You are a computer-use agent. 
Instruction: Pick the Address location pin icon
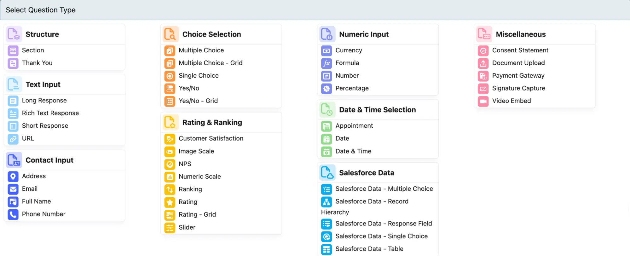pyautogui.click(x=13, y=176)
